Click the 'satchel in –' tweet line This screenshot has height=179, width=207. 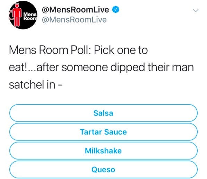pyautogui.click(x=35, y=85)
